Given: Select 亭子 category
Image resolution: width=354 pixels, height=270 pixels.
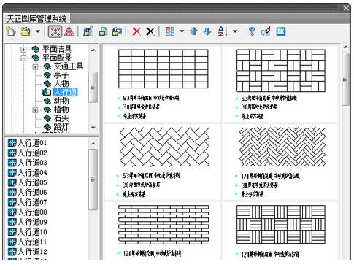Looking at the screenshot, I should pyautogui.click(x=61, y=75).
